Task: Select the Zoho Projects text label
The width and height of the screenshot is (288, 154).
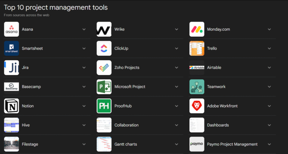Action: pyautogui.click(x=127, y=67)
